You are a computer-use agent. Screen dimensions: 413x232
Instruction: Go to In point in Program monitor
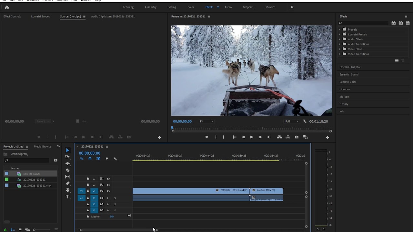point(235,137)
